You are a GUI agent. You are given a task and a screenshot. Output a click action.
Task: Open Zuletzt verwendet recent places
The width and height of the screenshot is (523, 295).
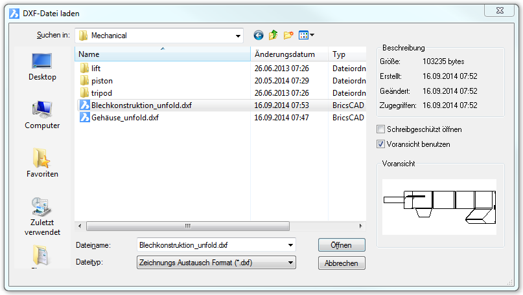(43, 216)
